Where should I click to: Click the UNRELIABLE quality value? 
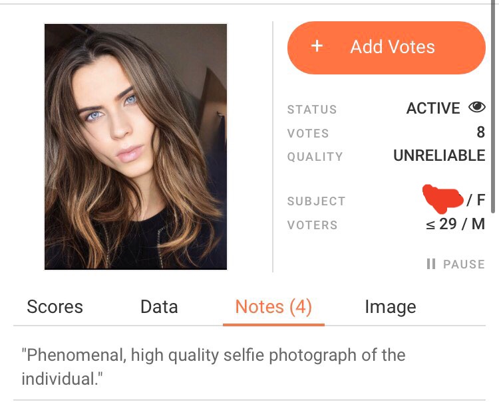point(439,155)
